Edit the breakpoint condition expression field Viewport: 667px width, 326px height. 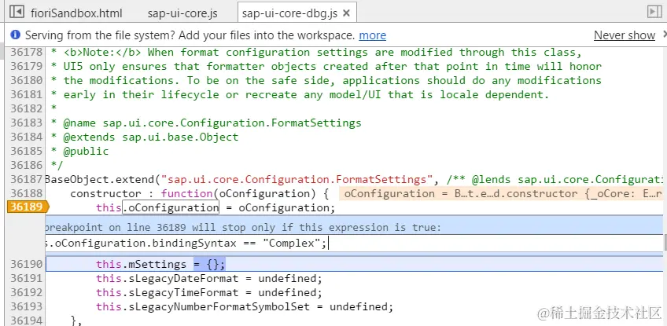(x=354, y=244)
